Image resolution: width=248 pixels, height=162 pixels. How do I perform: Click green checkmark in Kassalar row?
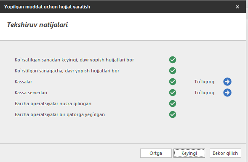173,82
